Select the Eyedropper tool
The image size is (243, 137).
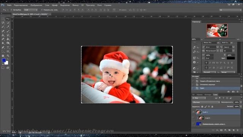click(8, 27)
